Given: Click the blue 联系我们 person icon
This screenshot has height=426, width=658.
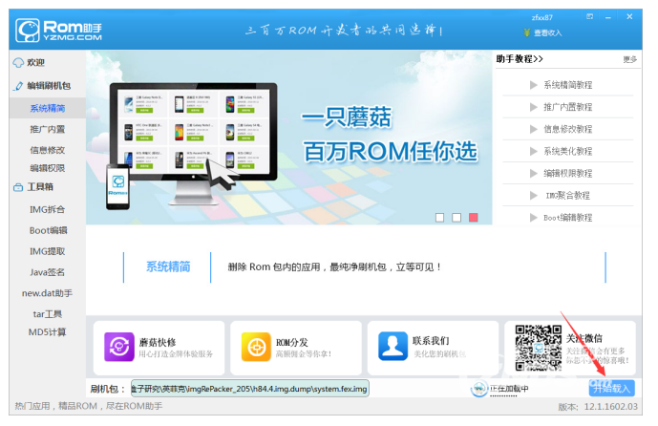Looking at the screenshot, I should coord(393,347).
